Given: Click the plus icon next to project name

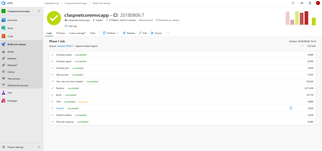Looking at the screenshot, I should [39, 11].
